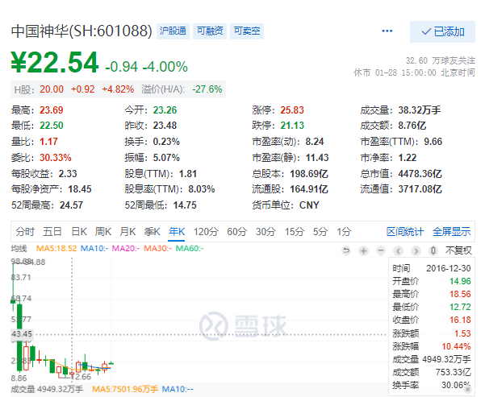Click the 43.45 crosshair price label
This screenshot has height=397, width=485.
coord(22,334)
